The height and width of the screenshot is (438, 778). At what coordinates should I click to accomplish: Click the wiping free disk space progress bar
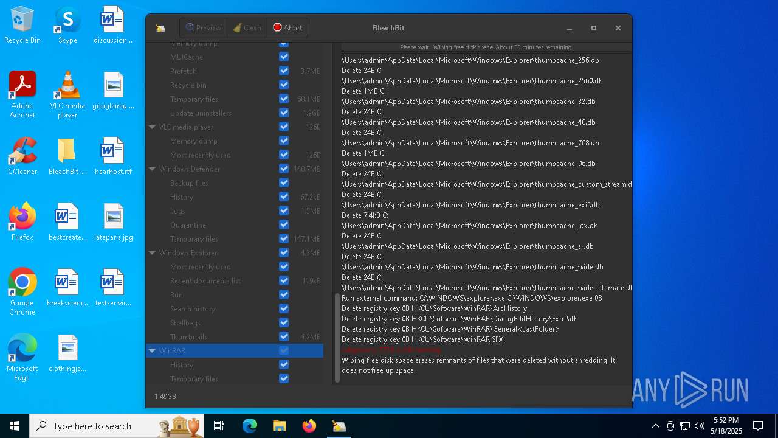point(486,47)
